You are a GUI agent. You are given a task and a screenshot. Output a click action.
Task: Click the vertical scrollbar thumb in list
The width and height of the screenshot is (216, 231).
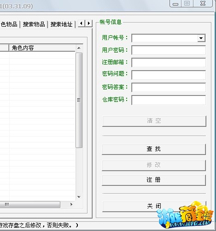(79, 100)
